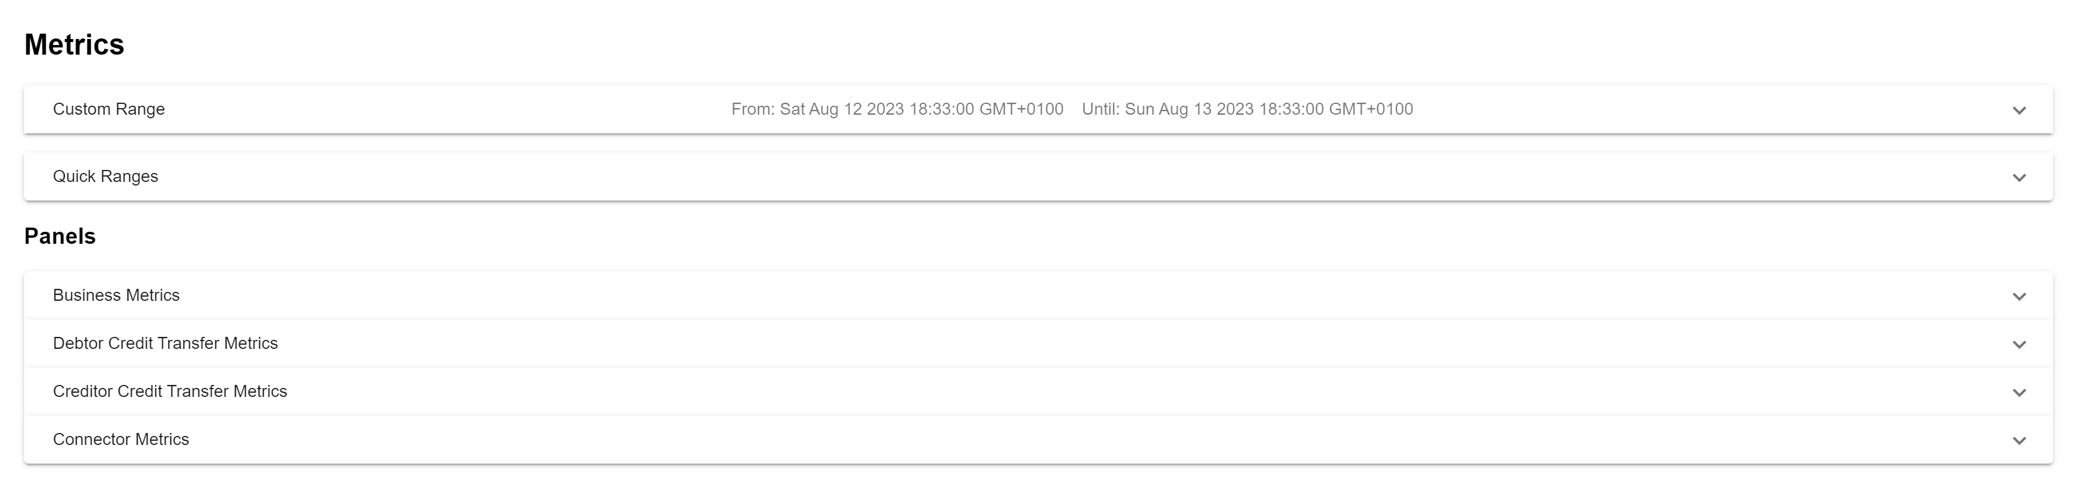Image resolution: width=2076 pixels, height=487 pixels.
Task: Expand the Connector Metrics panel title
Action: coord(121,440)
